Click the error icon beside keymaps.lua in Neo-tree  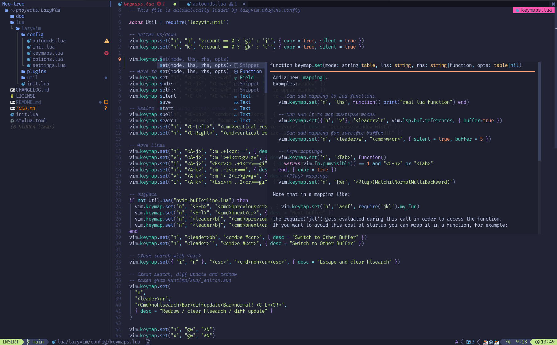106,53
